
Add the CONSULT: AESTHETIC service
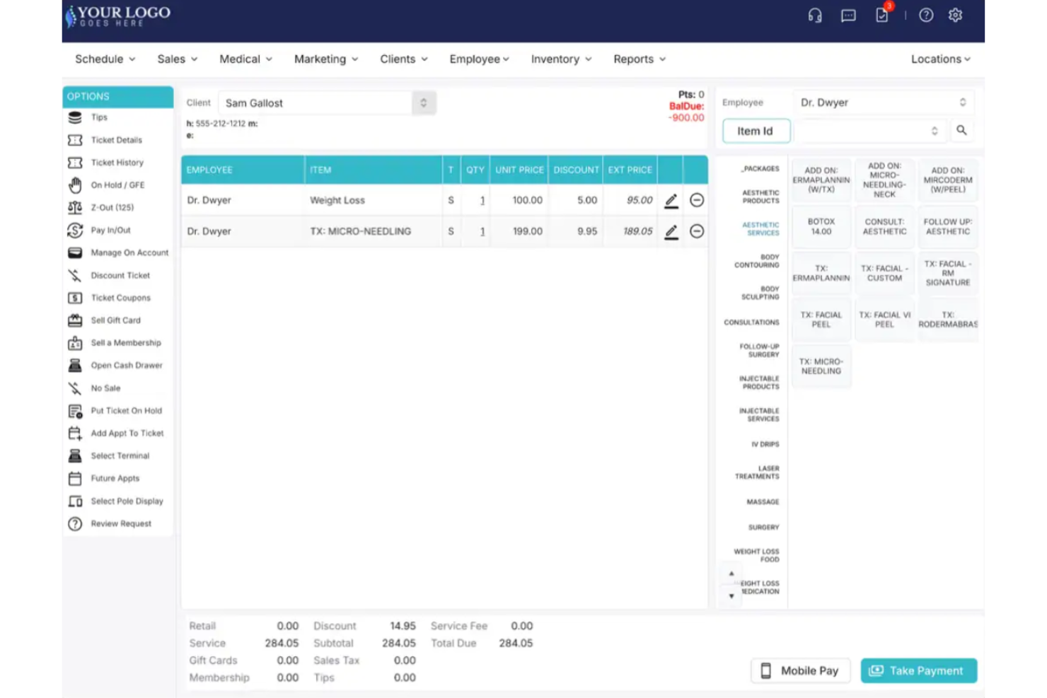(885, 227)
